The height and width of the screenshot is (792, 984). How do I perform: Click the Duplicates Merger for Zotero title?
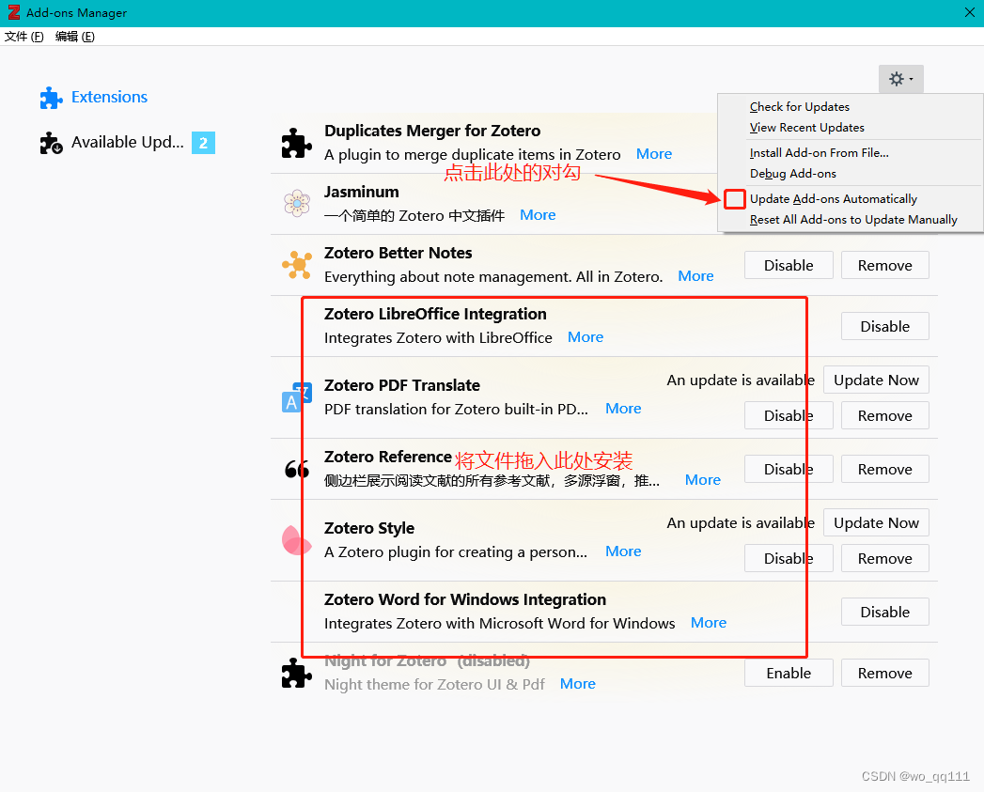tap(432, 131)
